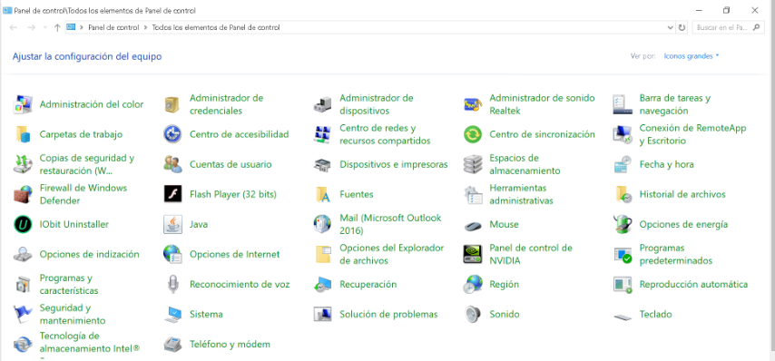Click the Panel de control de NVIDIA icon

473,254
